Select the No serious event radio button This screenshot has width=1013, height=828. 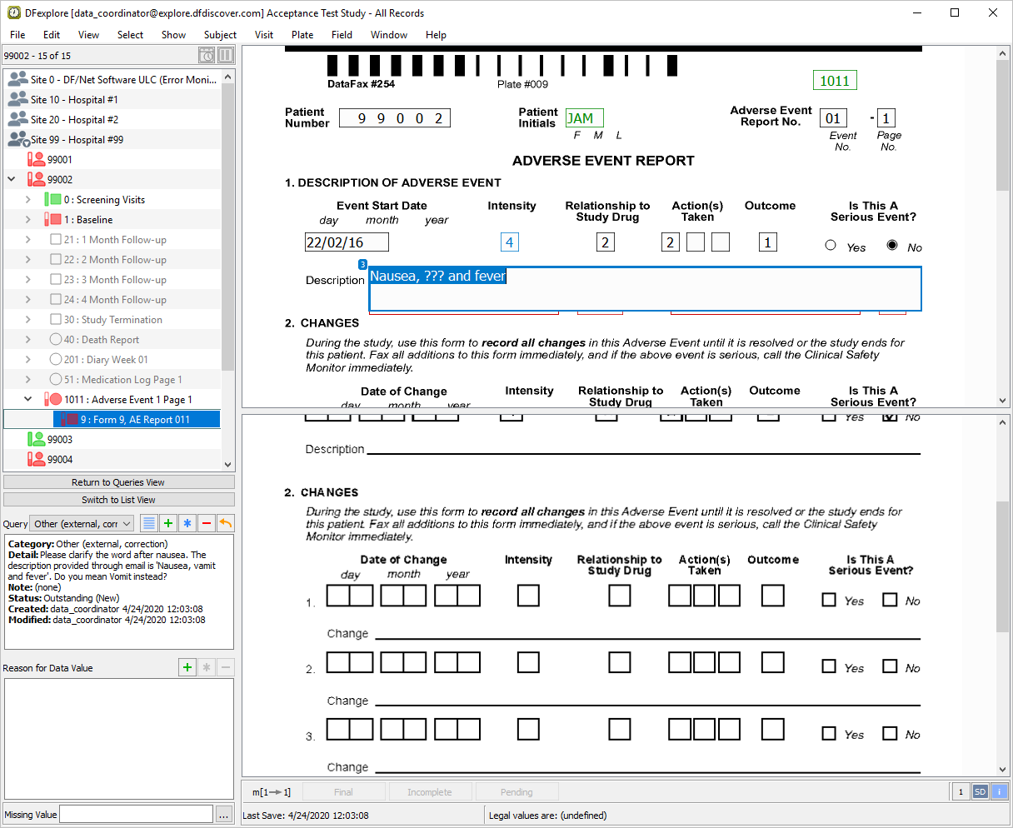click(x=892, y=246)
